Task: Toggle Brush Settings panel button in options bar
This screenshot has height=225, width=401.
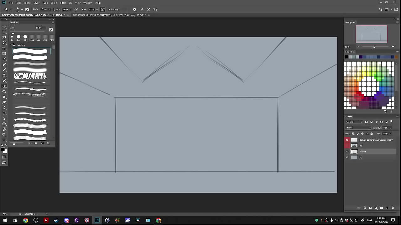Action: click(27, 9)
